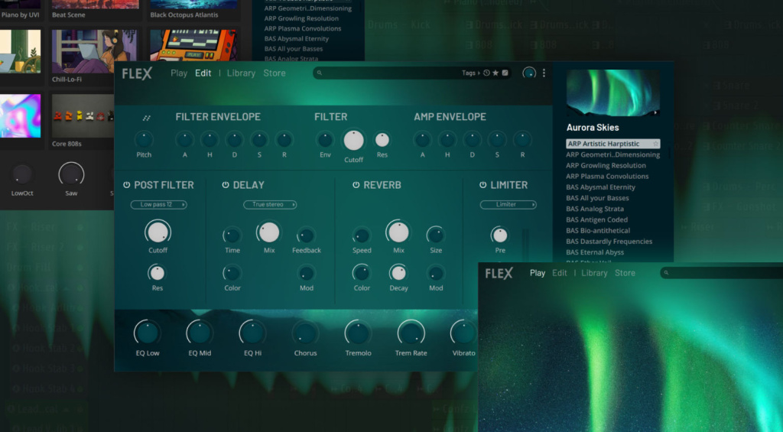The height and width of the screenshot is (432, 783).
Task: Click the LowOct knob in the background window
Action: point(22,175)
